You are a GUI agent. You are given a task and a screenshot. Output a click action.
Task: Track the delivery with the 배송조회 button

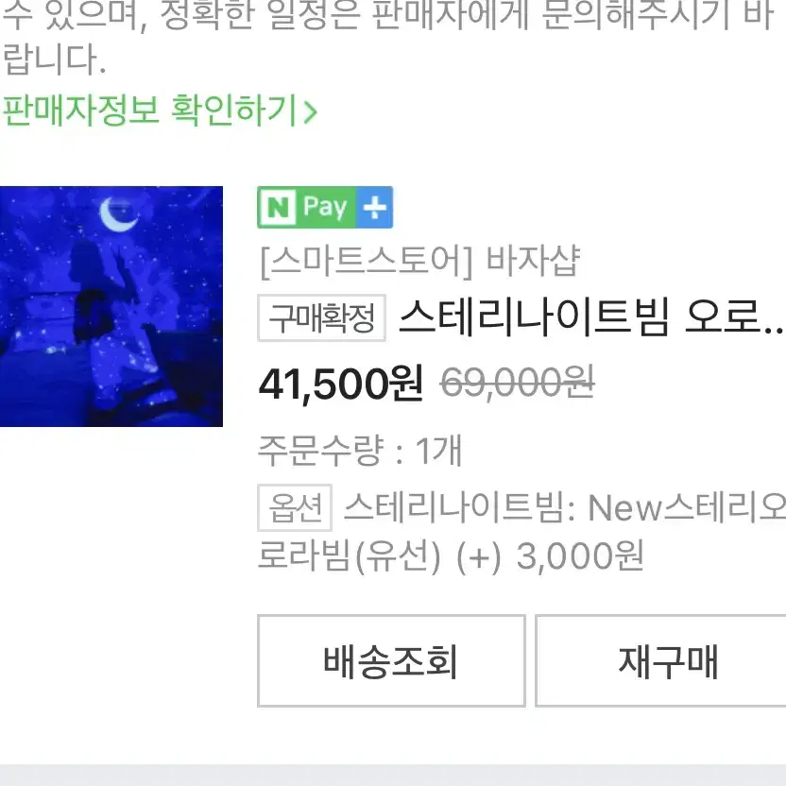pyautogui.click(x=391, y=660)
